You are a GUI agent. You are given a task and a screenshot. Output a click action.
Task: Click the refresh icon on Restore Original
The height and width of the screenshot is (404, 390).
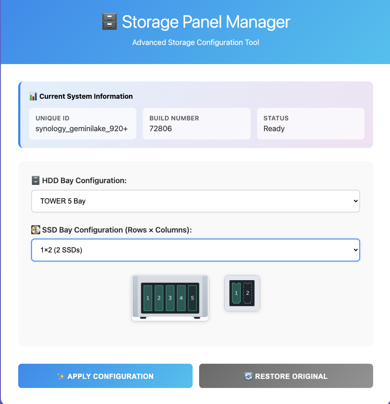(248, 376)
